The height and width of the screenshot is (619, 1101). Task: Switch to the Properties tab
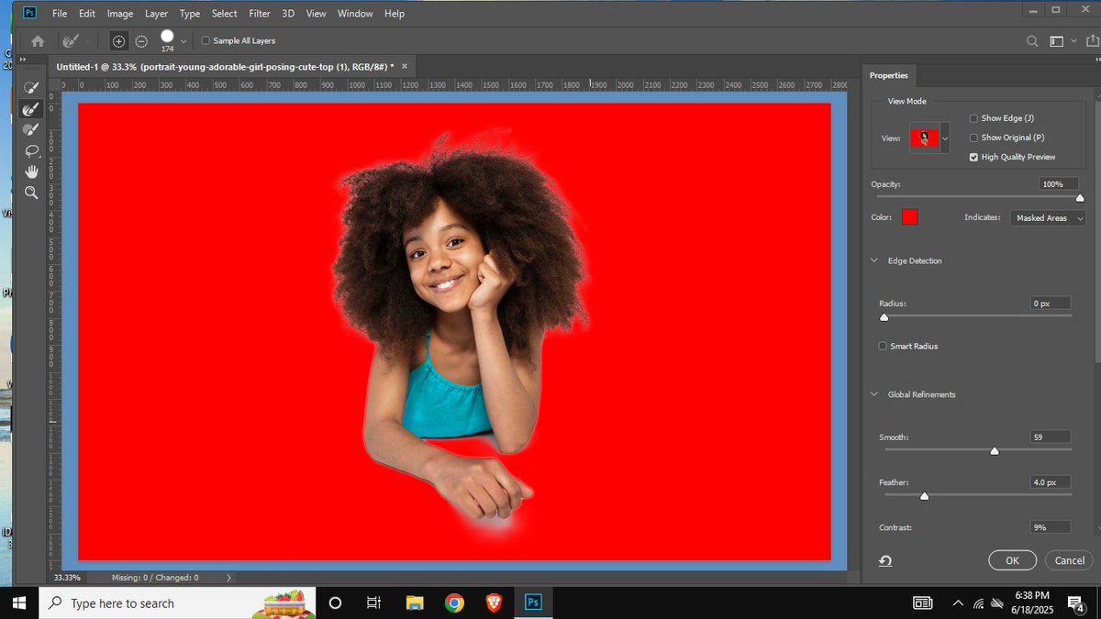tap(889, 75)
